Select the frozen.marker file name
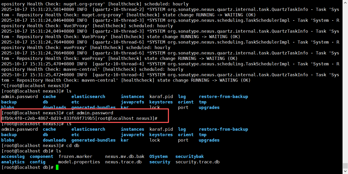This screenshot has width=348, height=174. [75, 157]
